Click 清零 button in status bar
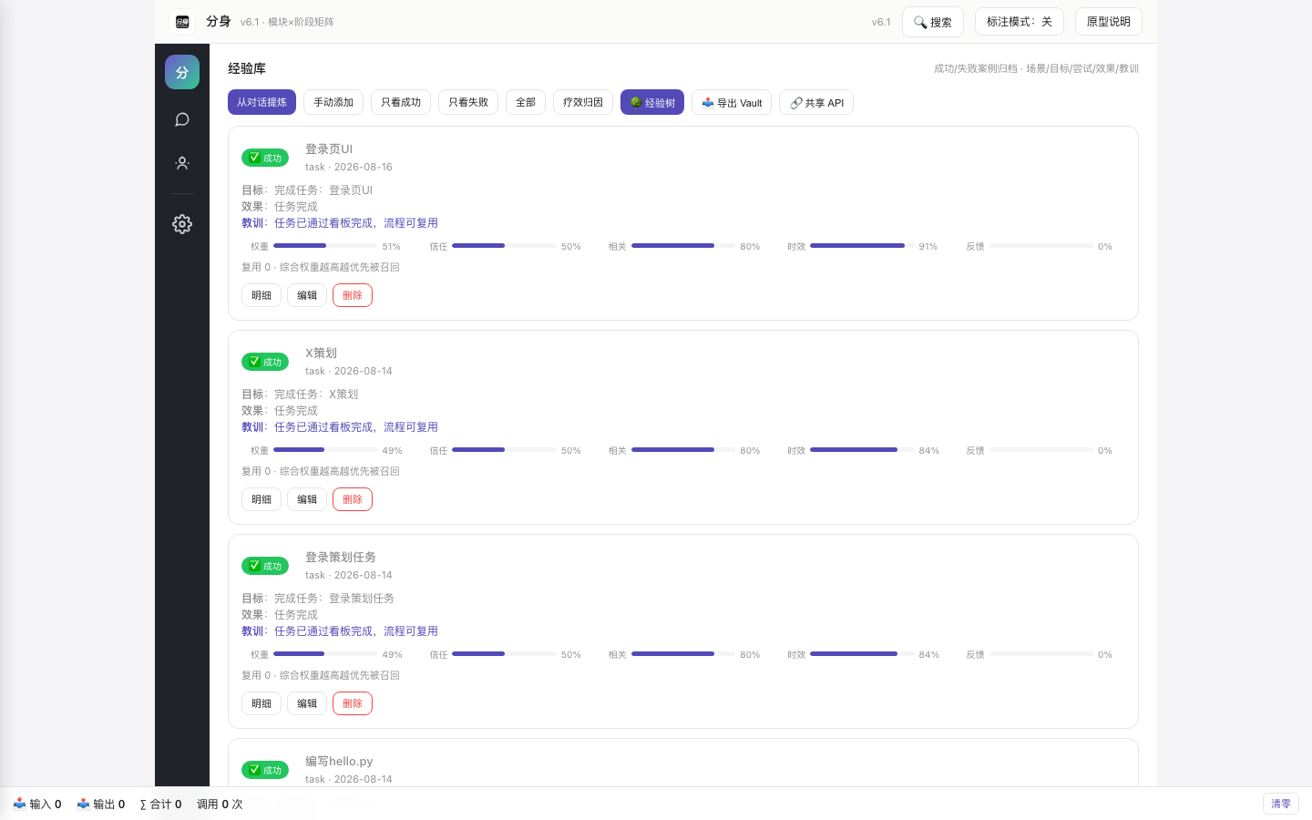Viewport: 1312px width, 820px height. (1280, 804)
